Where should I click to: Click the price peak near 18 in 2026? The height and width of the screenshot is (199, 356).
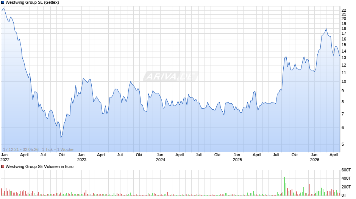(x=326, y=29)
